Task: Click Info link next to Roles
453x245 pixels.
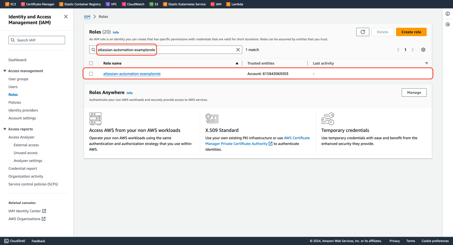Action: tap(116, 32)
